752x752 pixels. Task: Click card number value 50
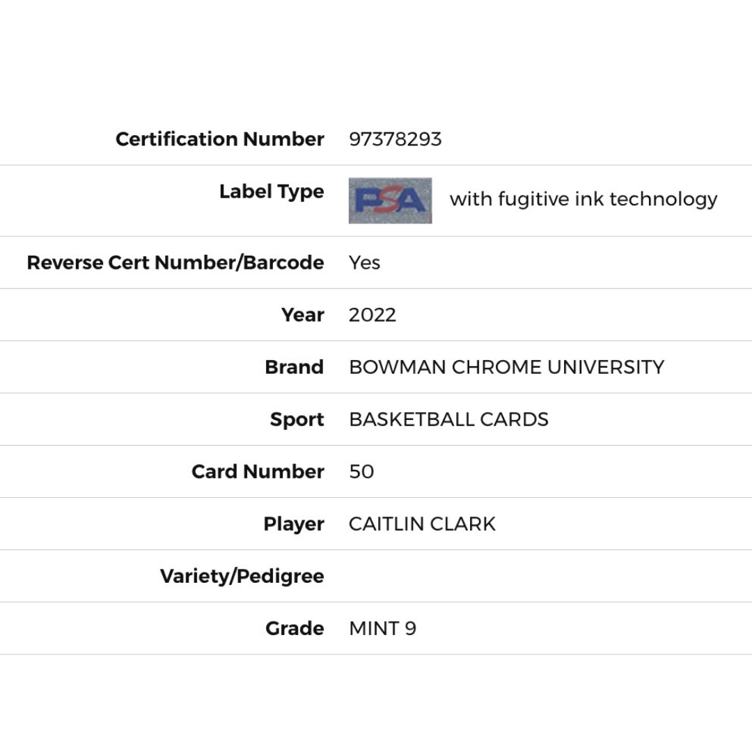point(361,472)
